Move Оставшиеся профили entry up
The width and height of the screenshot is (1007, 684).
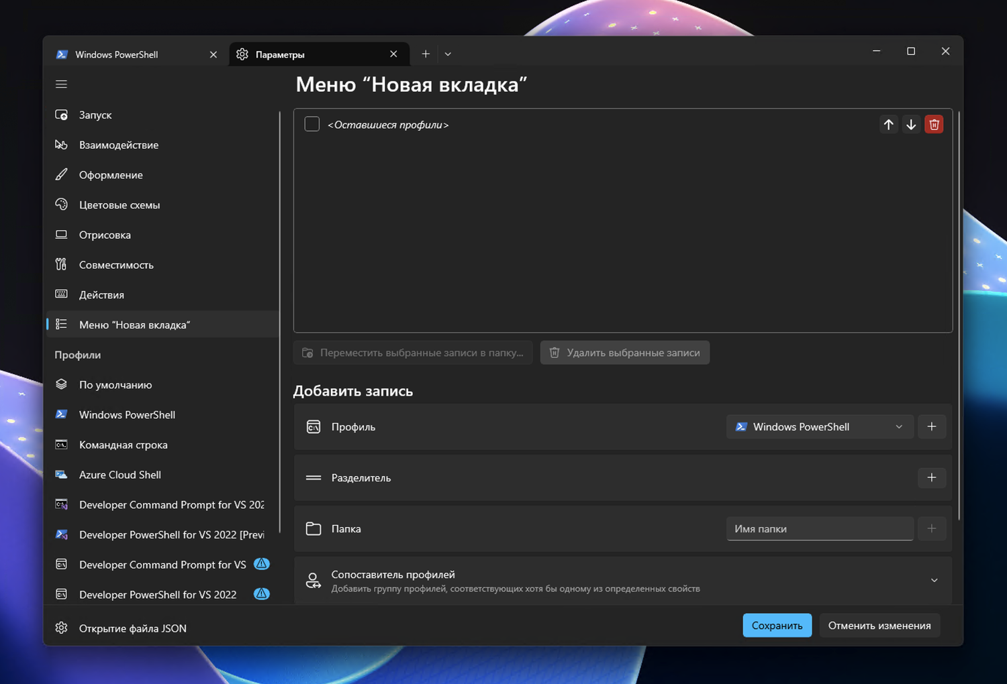pos(889,124)
